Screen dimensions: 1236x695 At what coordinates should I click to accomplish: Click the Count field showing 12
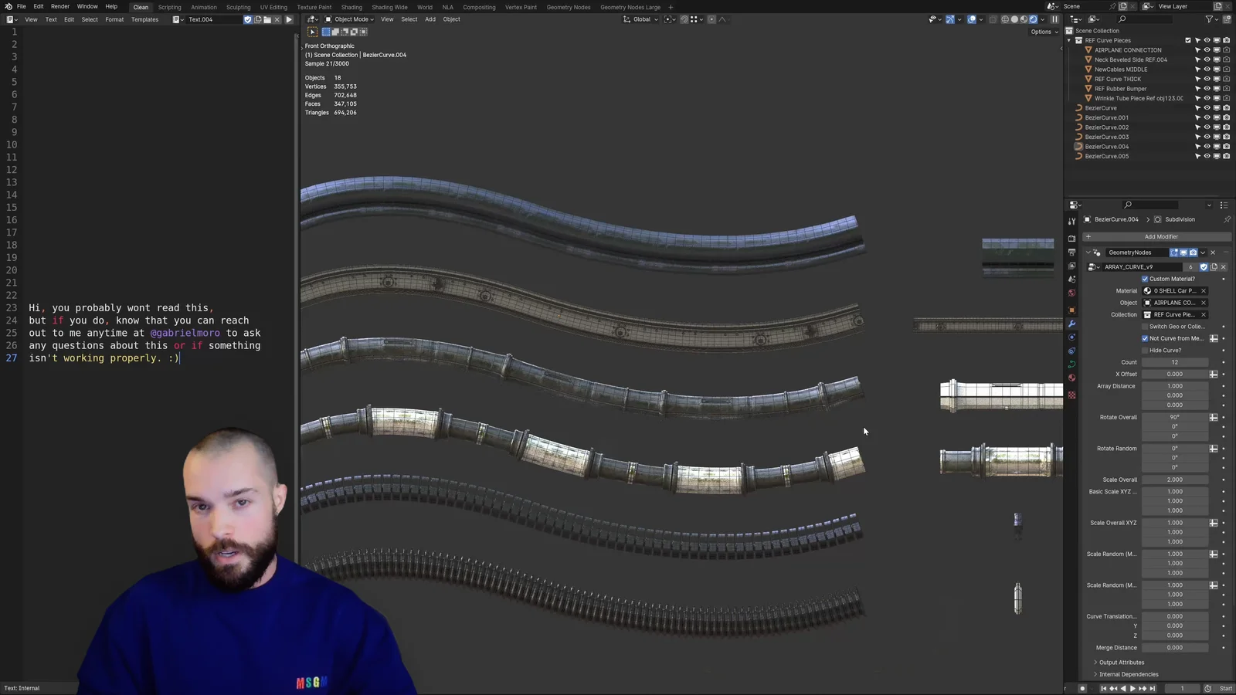(1175, 361)
